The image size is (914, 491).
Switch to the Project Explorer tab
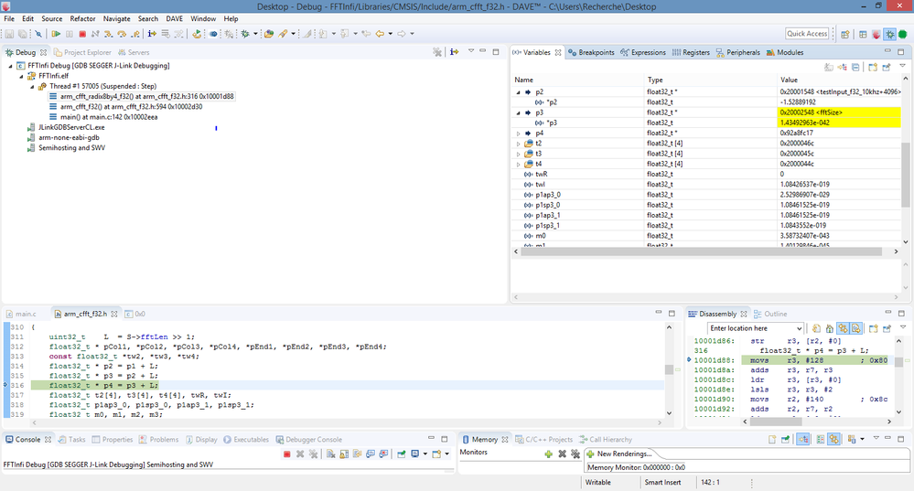coord(82,52)
